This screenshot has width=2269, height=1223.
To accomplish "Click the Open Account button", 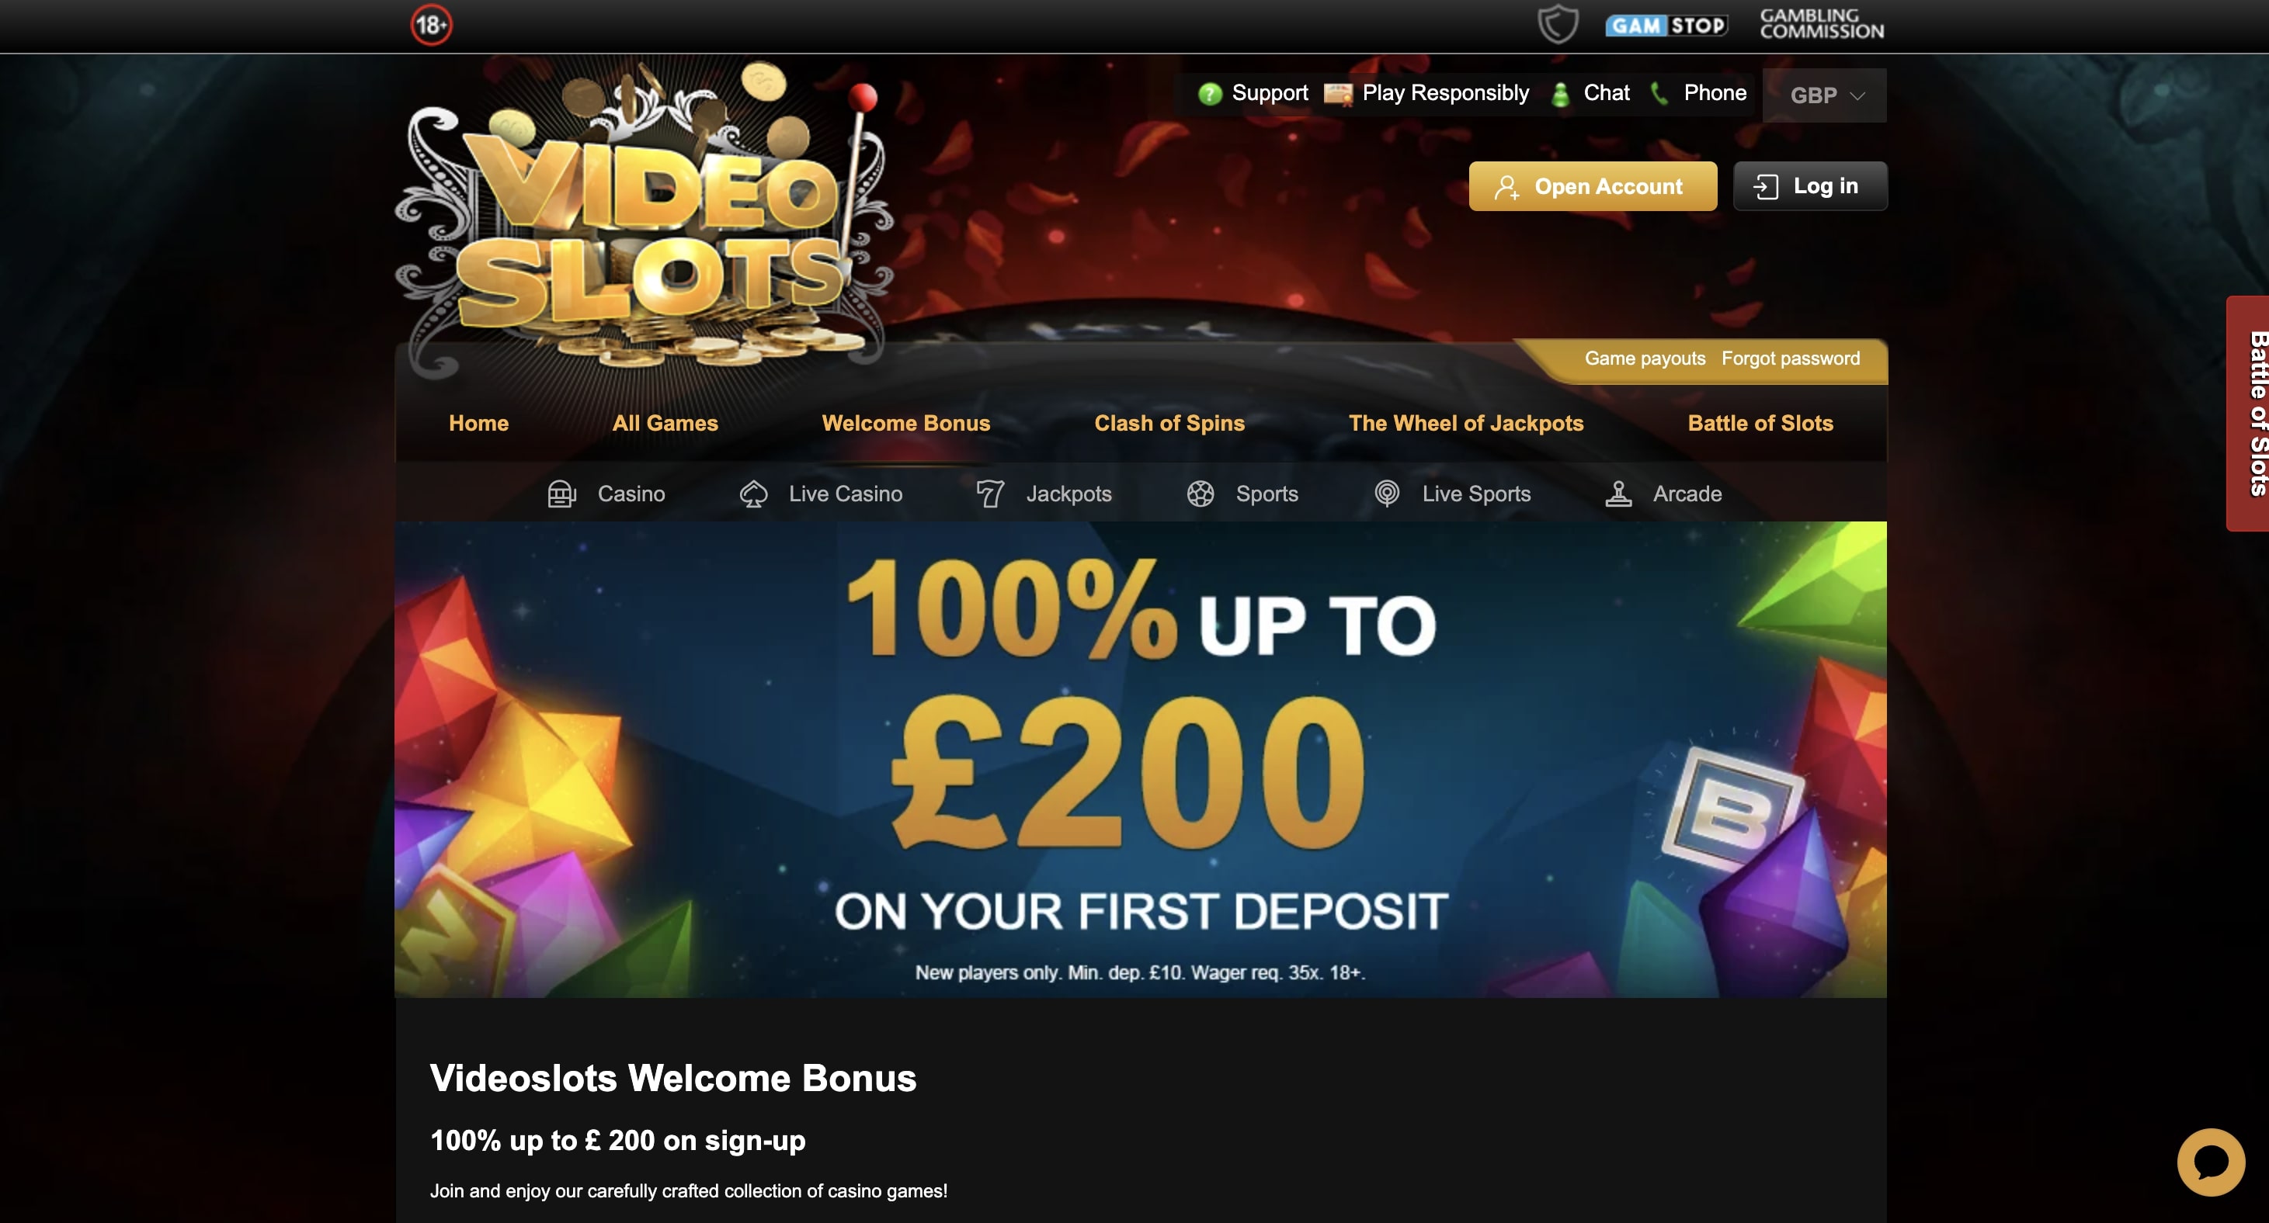I will pyautogui.click(x=1593, y=185).
